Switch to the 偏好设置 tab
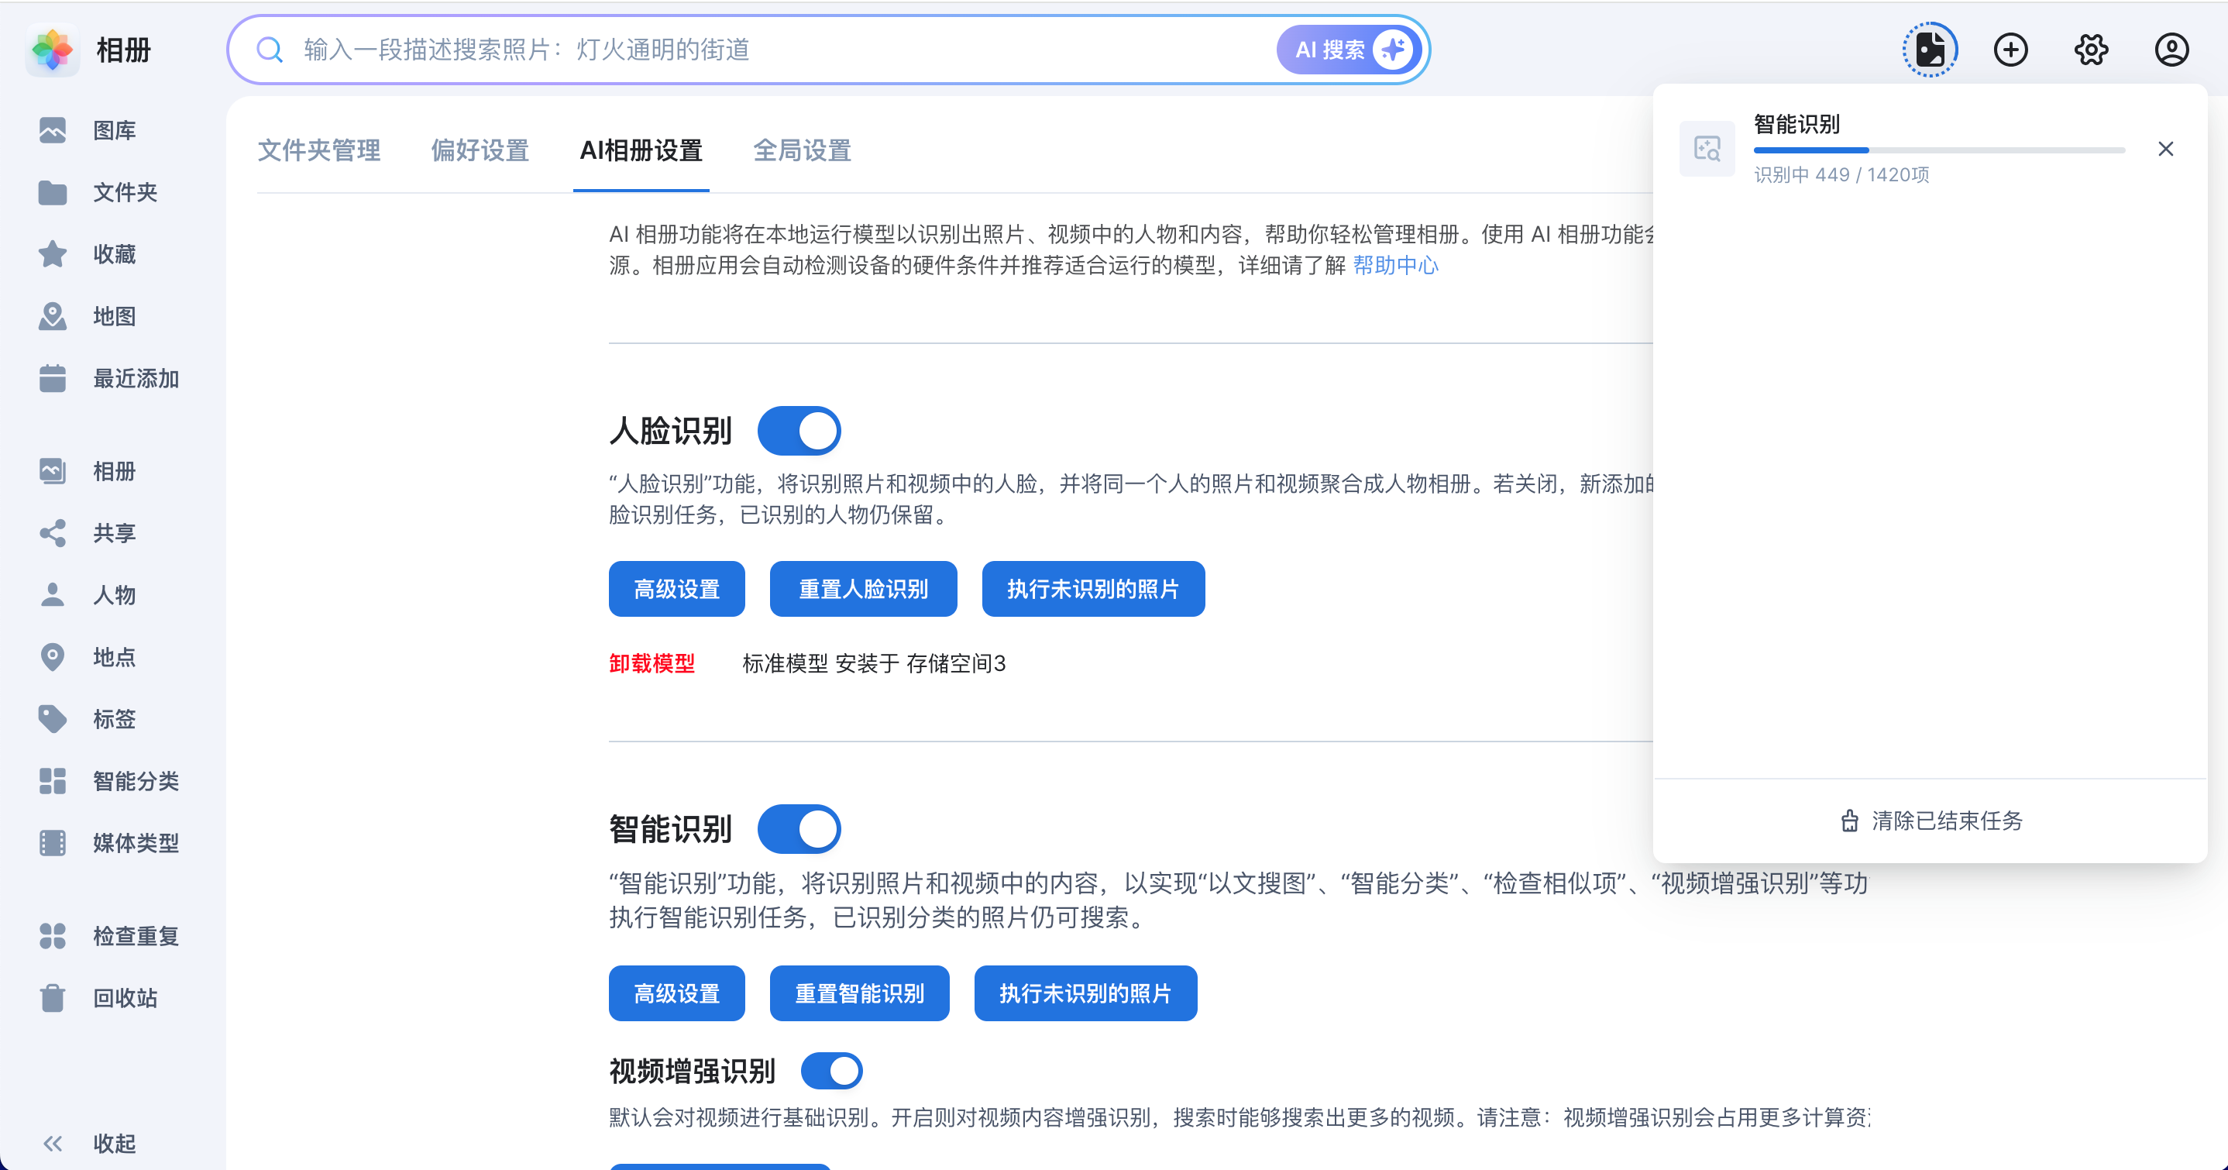 [480, 150]
